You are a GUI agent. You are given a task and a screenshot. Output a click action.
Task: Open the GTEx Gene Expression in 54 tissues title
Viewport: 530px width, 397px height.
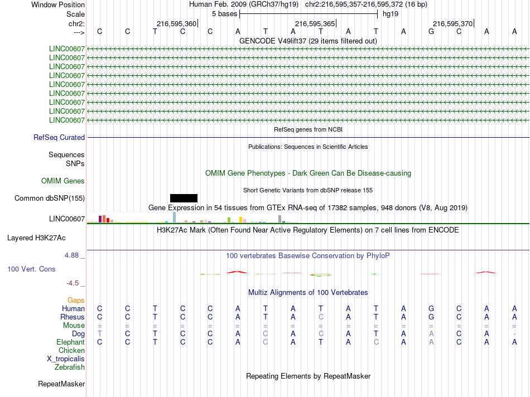[x=308, y=208]
